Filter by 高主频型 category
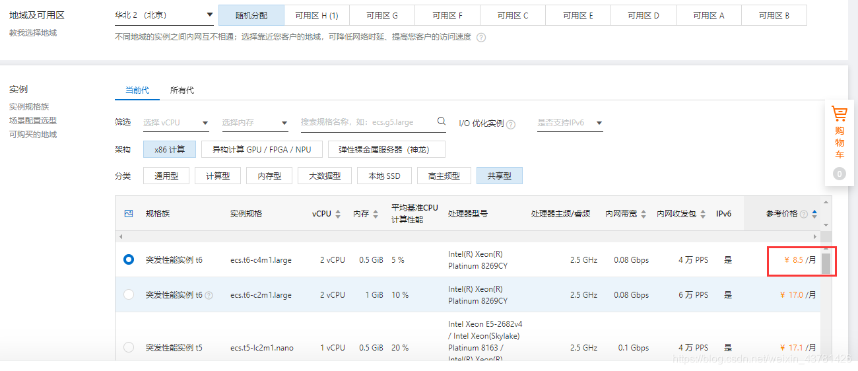Screen dimensions: 858x371 [444, 176]
